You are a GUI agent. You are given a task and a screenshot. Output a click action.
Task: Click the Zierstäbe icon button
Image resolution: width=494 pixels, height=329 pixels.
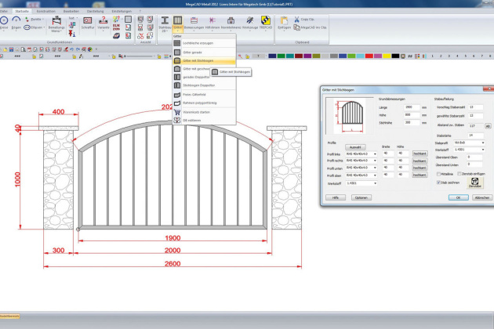(x=474, y=182)
